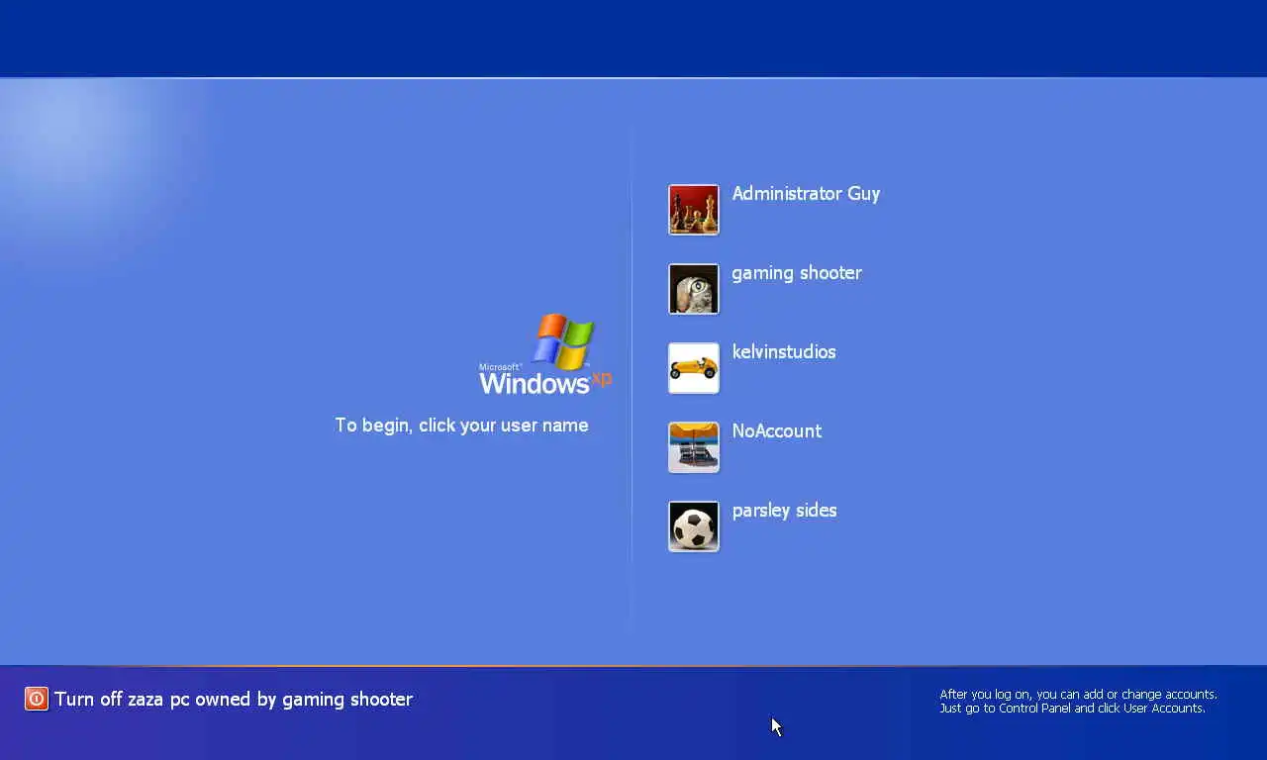Select the gaming shooter user name
This screenshot has width=1267, height=760.
(x=797, y=273)
